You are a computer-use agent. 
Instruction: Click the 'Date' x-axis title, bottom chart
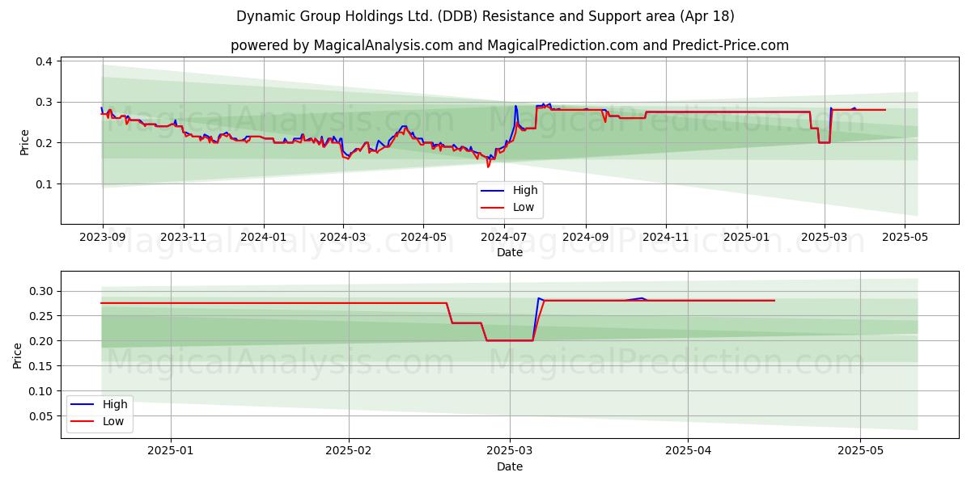coord(510,466)
